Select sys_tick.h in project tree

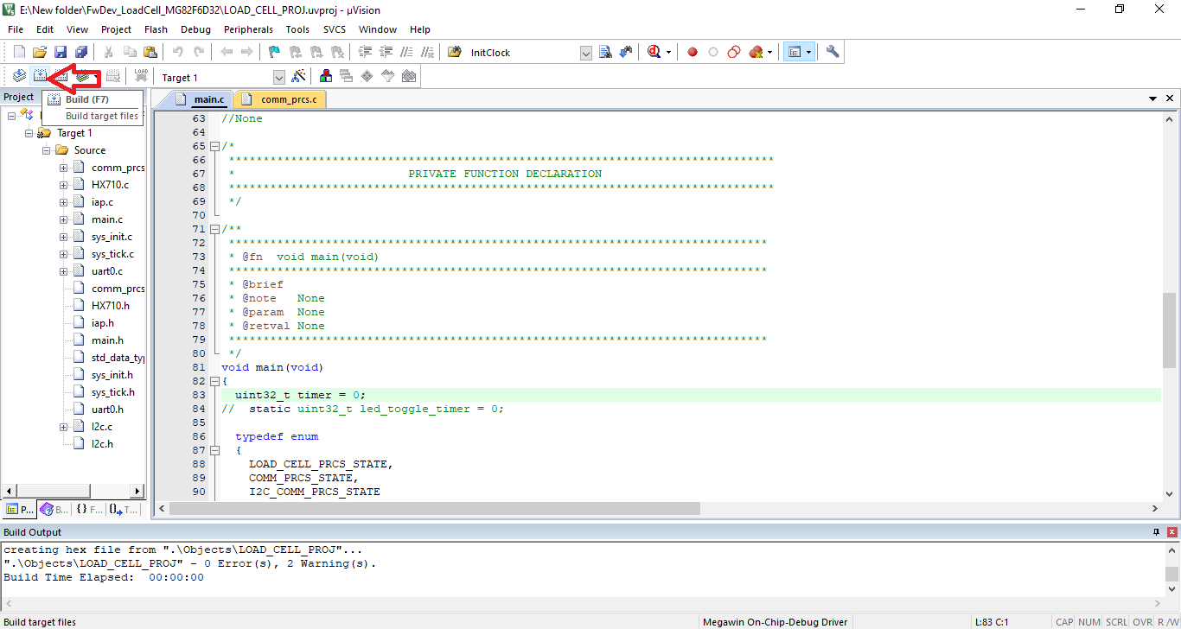pyautogui.click(x=112, y=392)
